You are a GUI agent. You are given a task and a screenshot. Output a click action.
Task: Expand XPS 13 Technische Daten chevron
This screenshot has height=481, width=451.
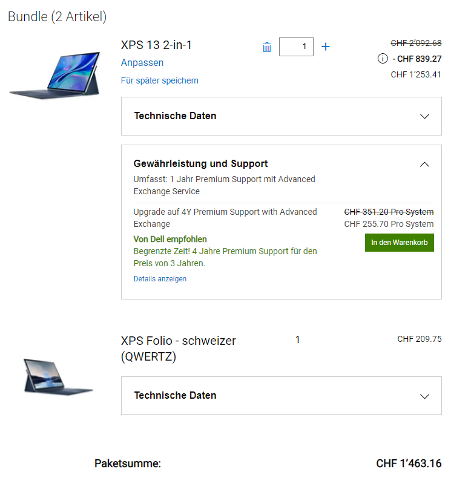coord(424,116)
